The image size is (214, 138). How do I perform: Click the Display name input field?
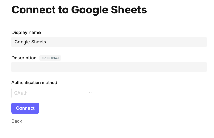pos(109,42)
